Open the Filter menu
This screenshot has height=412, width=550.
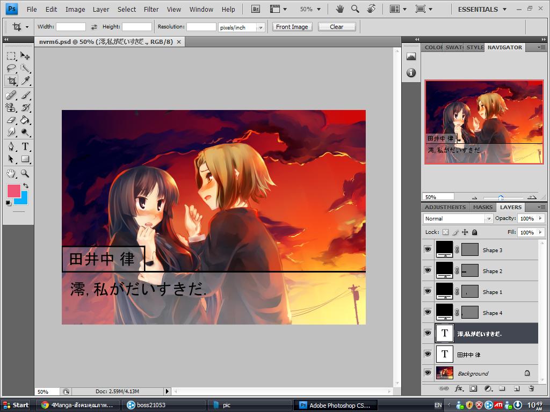click(151, 10)
